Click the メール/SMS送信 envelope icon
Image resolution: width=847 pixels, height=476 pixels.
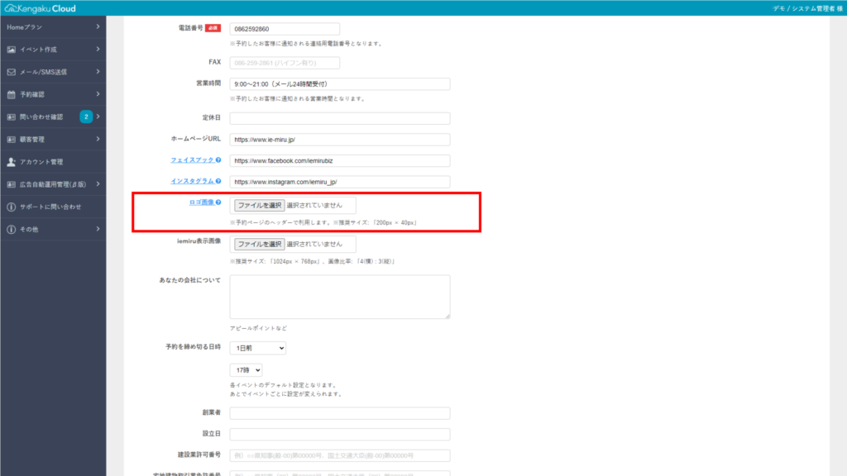pyautogui.click(x=12, y=72)
